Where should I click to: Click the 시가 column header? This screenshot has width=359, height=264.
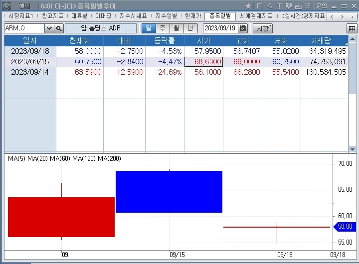click(203, 41)
